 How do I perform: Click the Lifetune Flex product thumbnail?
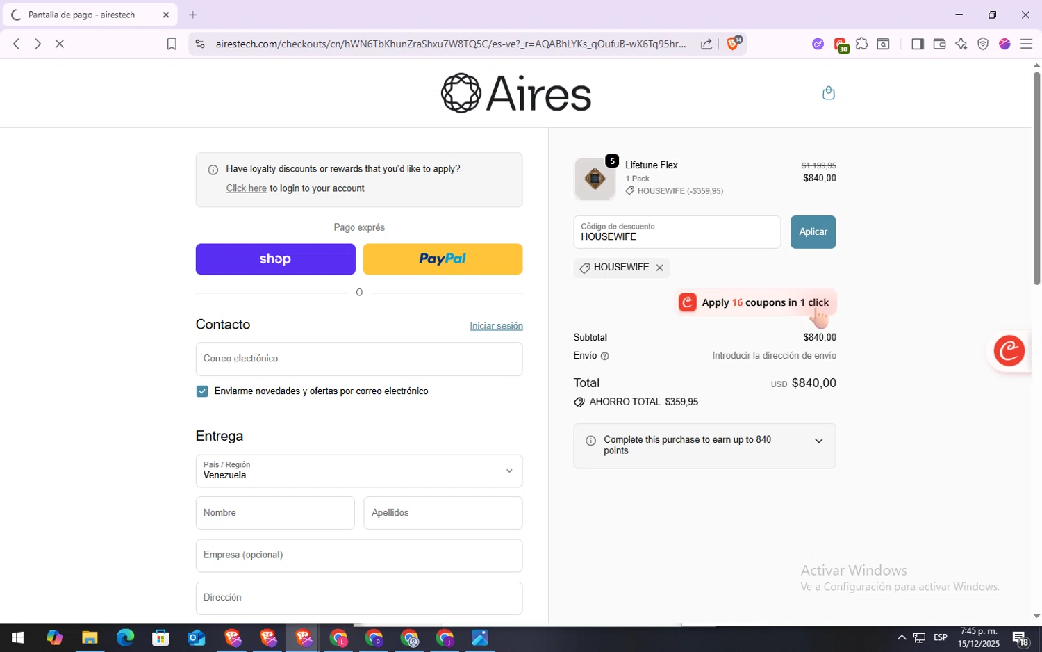[x=595, y=179]
